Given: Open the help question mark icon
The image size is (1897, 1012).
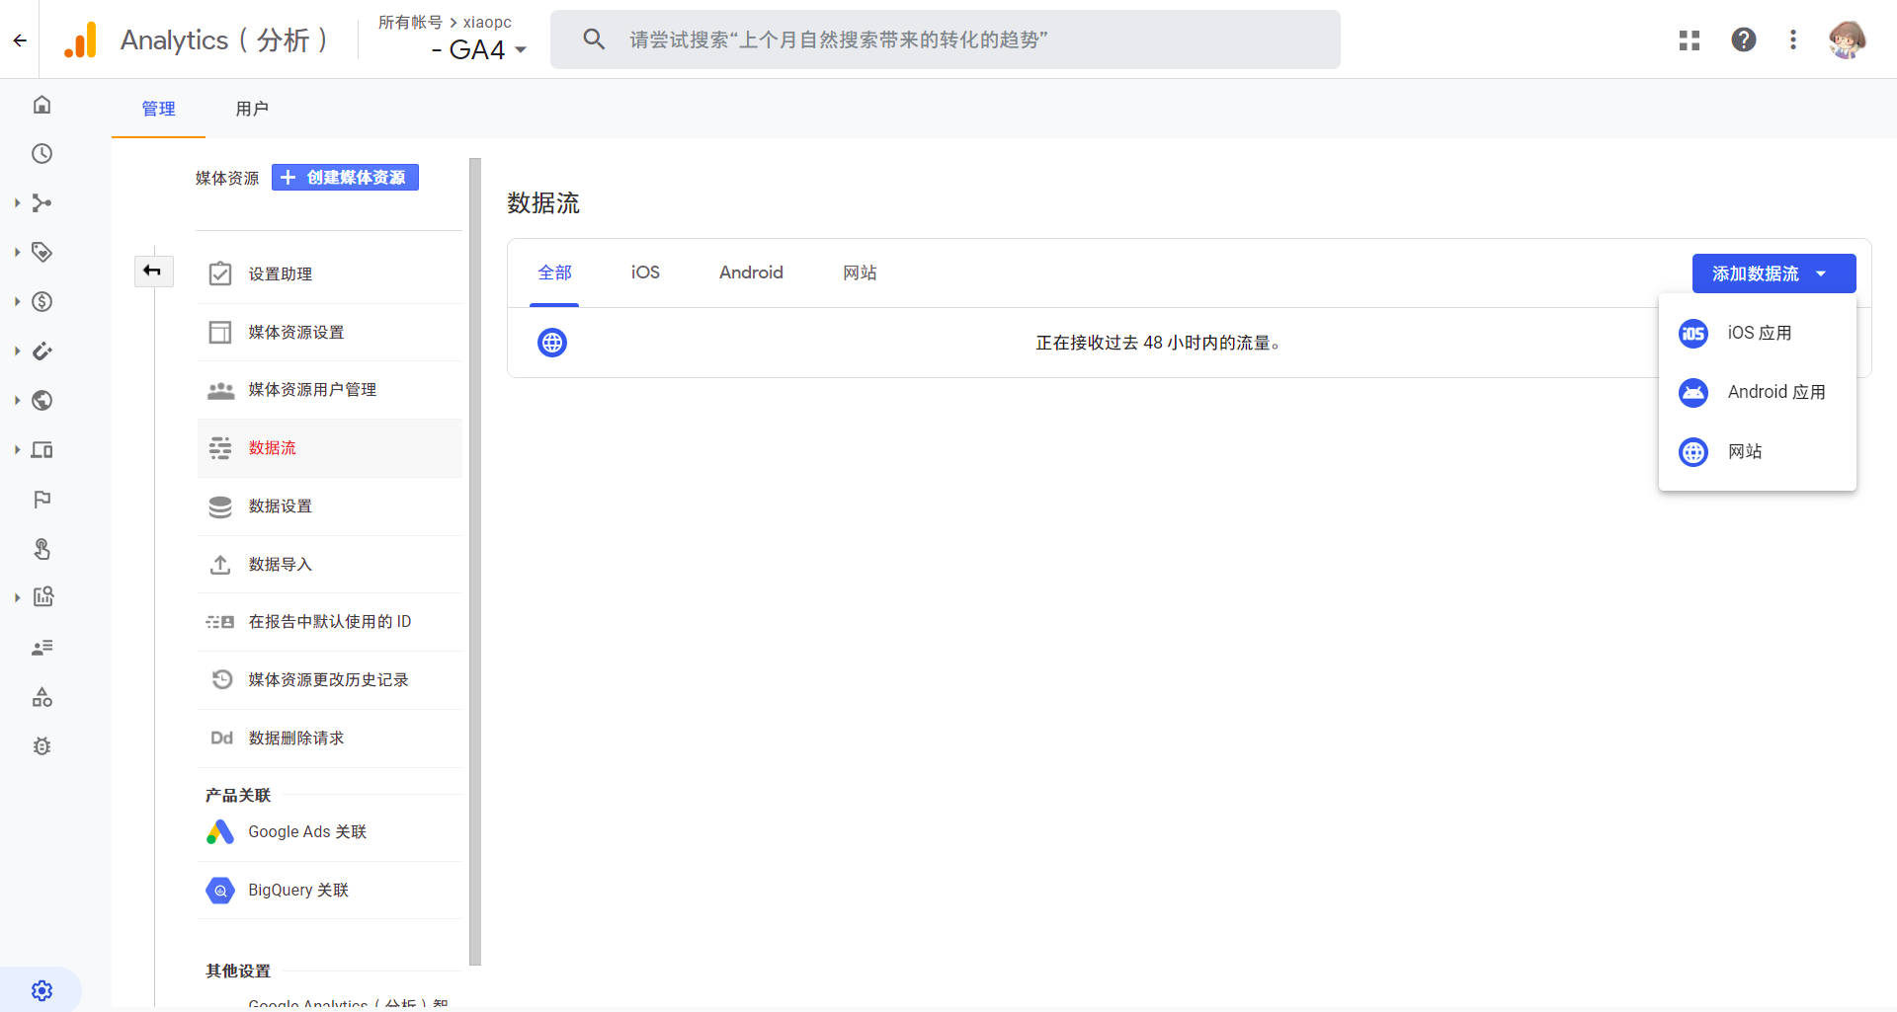Looking at the screenshot, I should click(x=1744, y=39).
